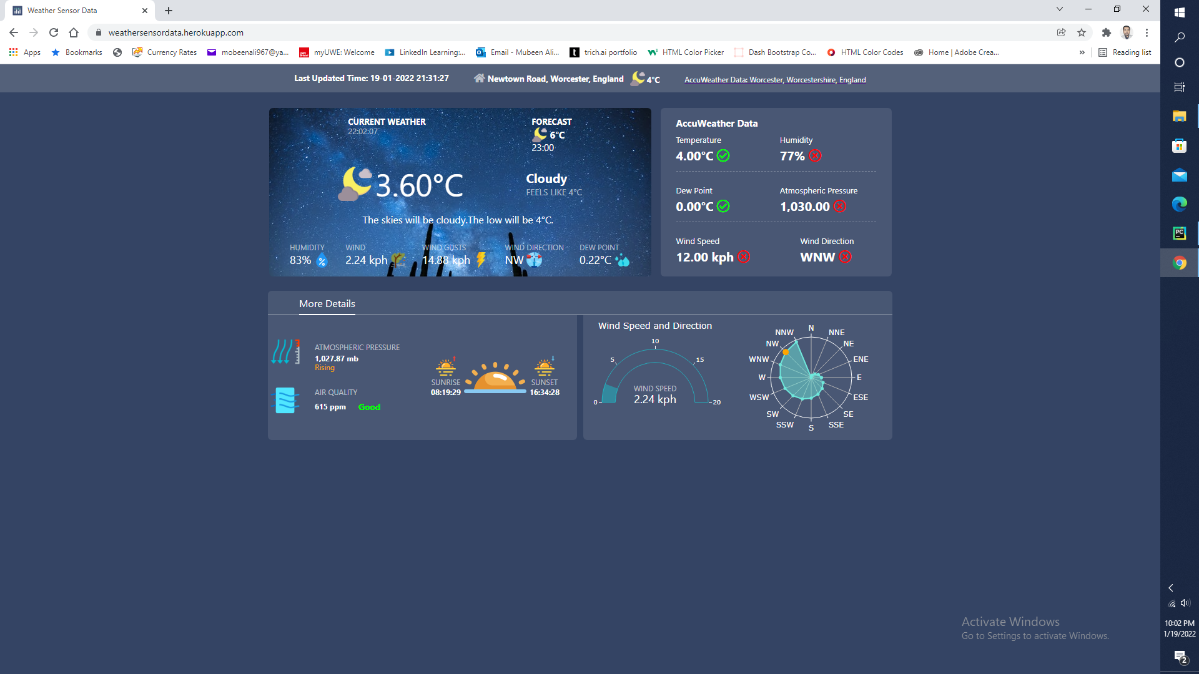Image resolution: width=1199 pixels, height=674 pixels.
Task: Click the green check next to AccuWeather Temperature
Action: coord(723,156)
